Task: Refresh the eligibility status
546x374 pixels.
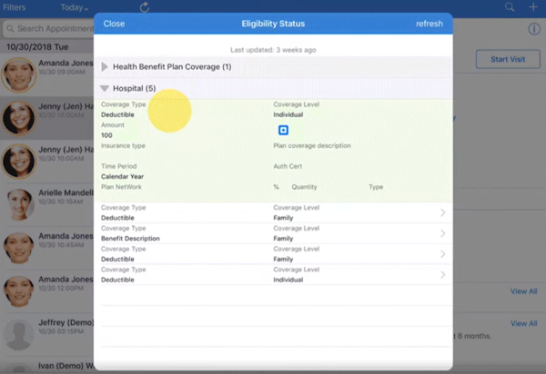Action: [x=430, y=24]
